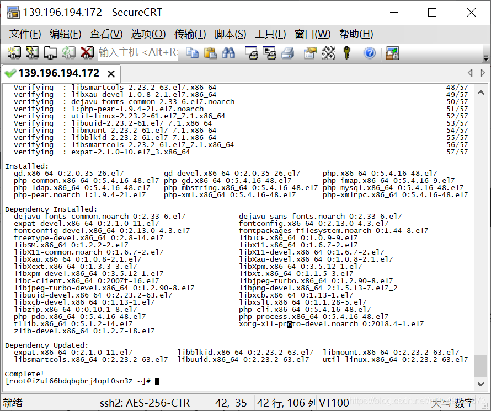This screenshot has height=411, width=491.
Task: Open the 传输(T) menu
Action: 190,34
